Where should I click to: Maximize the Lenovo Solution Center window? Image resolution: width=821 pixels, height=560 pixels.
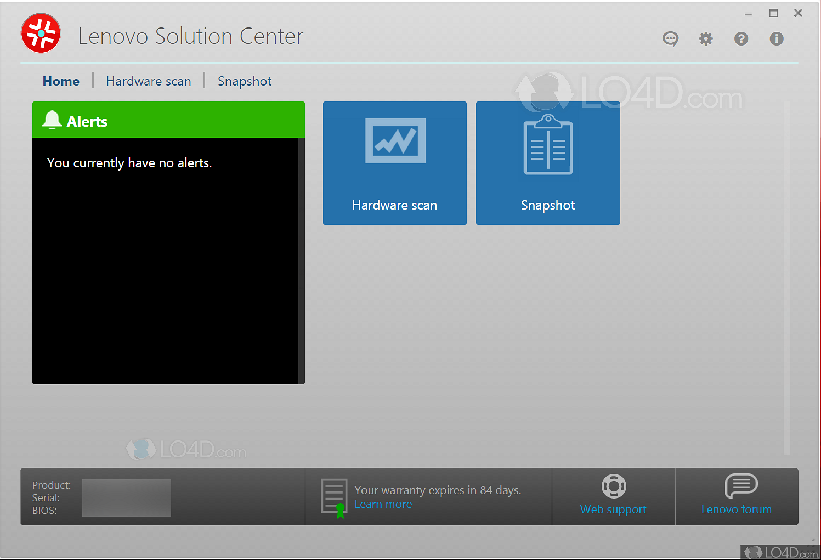(773, 13)
